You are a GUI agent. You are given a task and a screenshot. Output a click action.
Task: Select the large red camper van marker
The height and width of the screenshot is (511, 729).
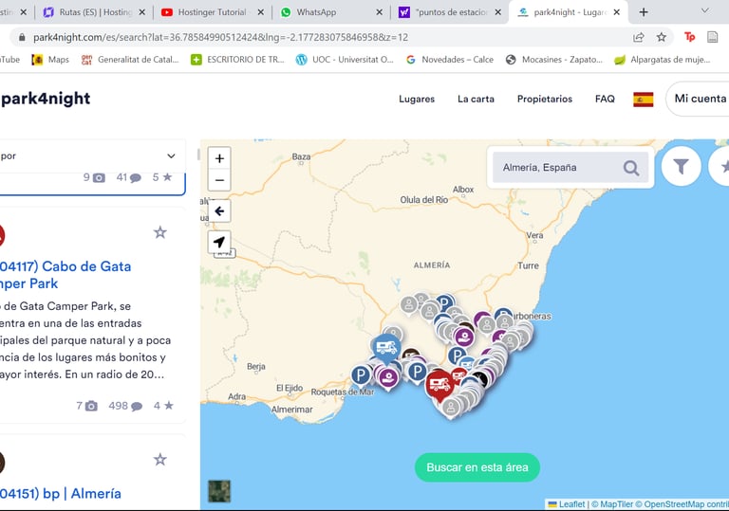439,385
